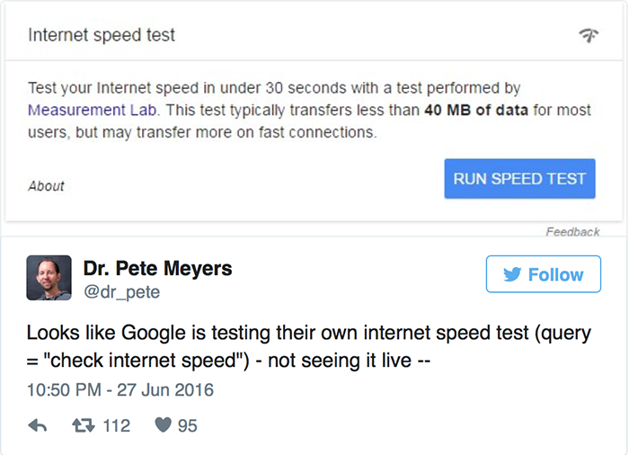The width and height of the screenshot is (629, 455).
Task: Open Dr. Pete Meyers' profile photo
Action: 49,277
